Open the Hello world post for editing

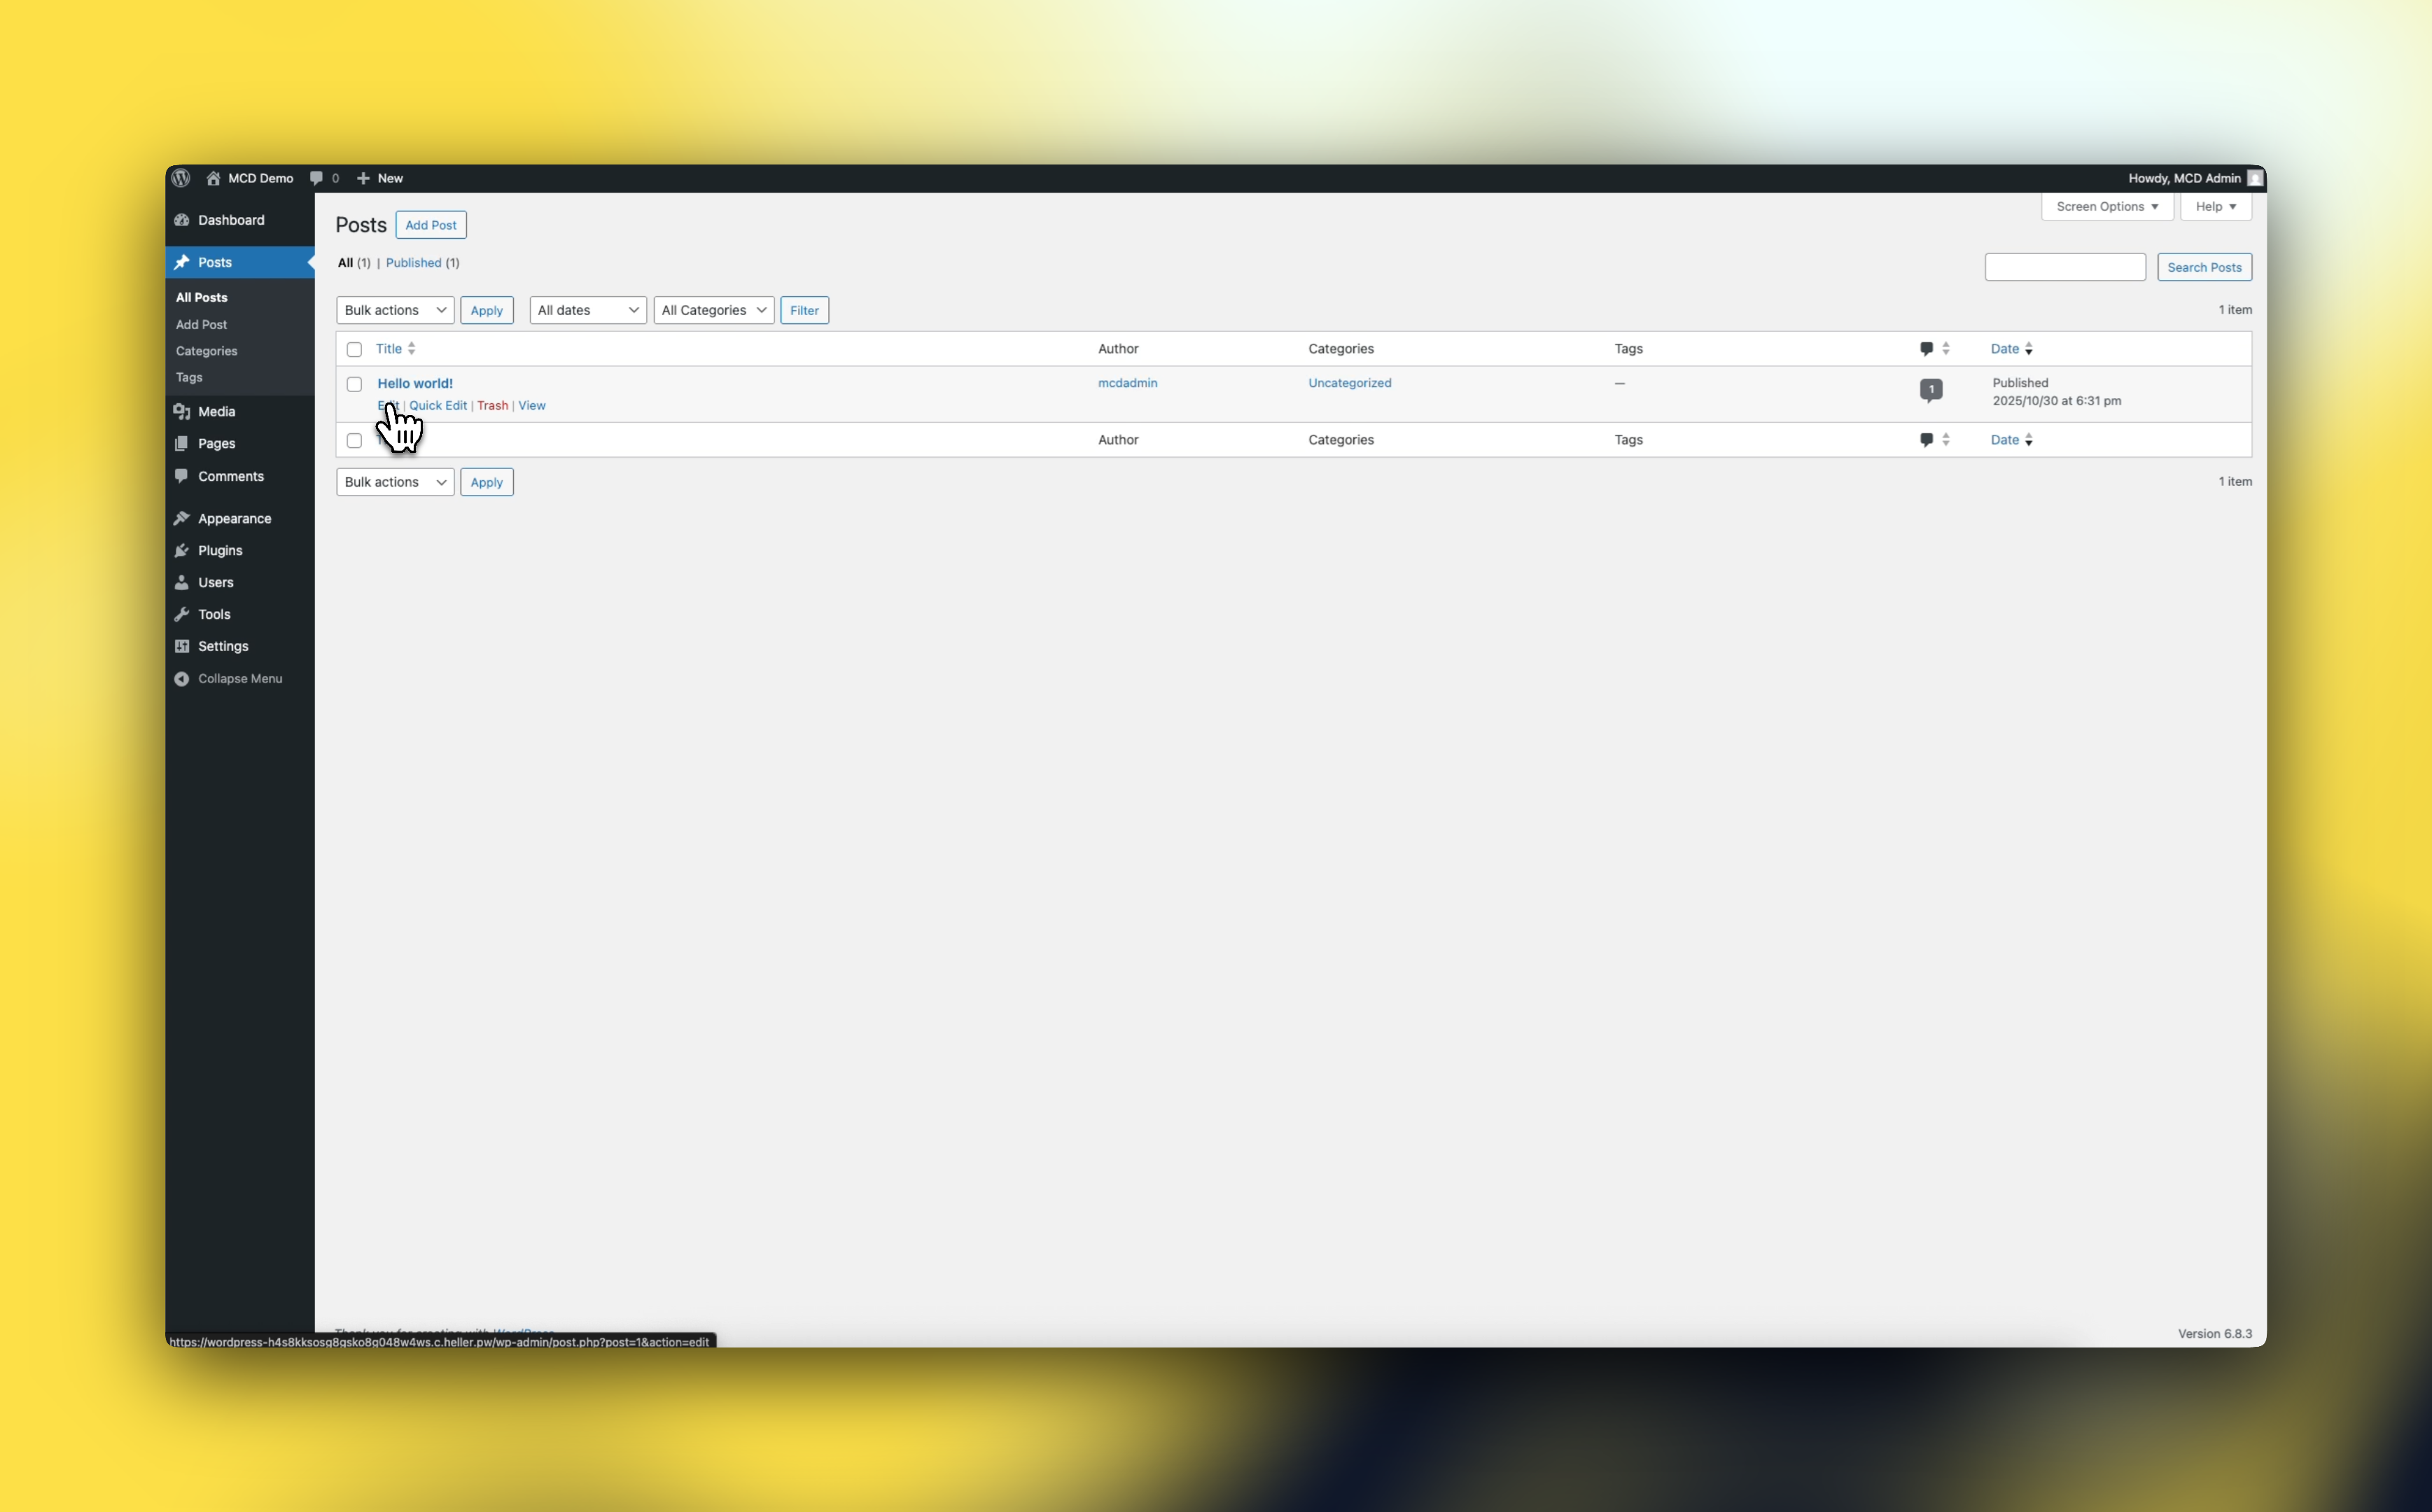click(414, 383)
